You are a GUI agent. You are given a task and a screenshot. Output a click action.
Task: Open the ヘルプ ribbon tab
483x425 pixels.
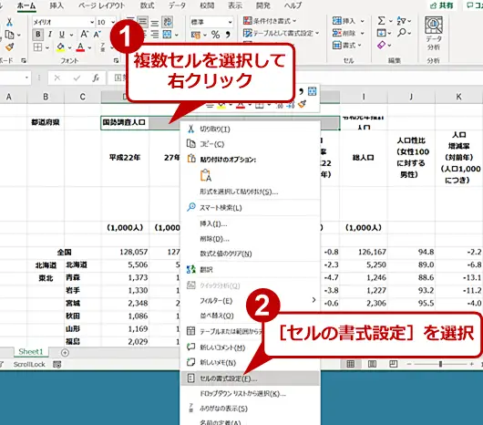coord(293,5)
